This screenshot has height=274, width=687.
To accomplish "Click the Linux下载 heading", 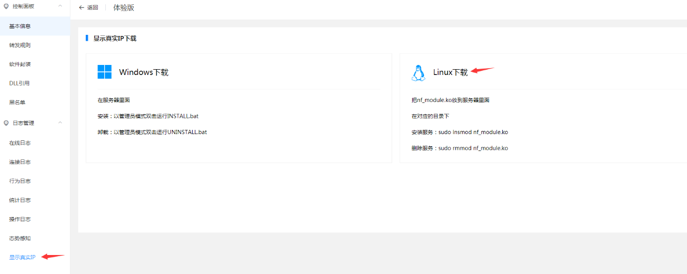I will point(450,72).
